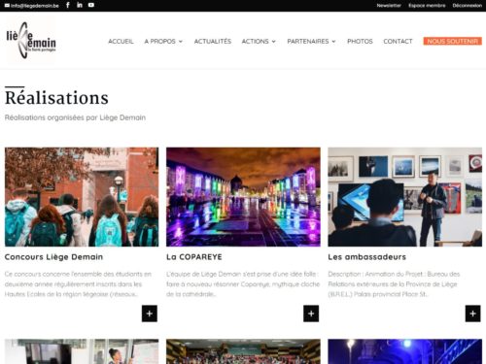This screenshot has height=364, width=486.
Task: Open the PHOTOS menu item
Action: (x=360, y=42)
